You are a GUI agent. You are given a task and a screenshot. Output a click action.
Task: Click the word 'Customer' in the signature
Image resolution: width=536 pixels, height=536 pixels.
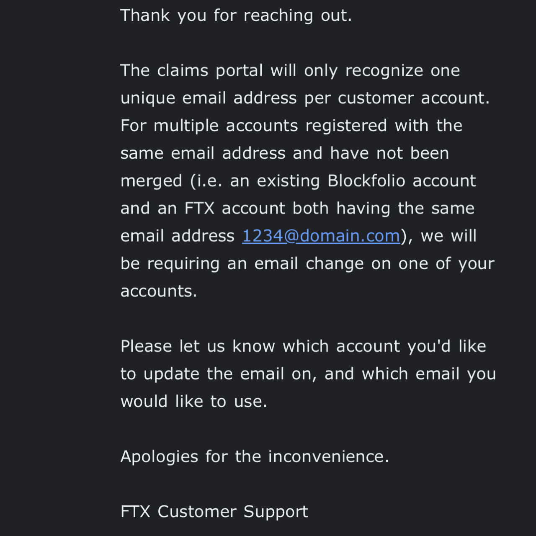pyautogui.click(x=197, y=512)
